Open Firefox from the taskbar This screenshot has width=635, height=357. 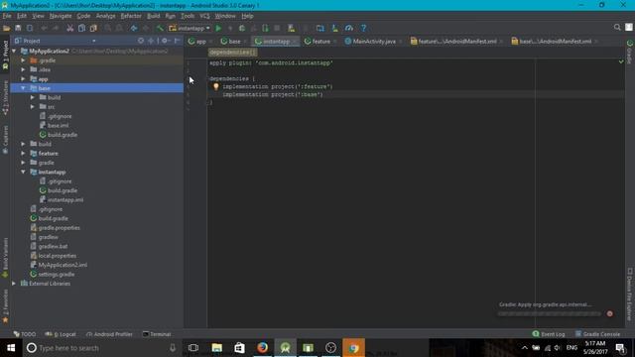point(262,348)
